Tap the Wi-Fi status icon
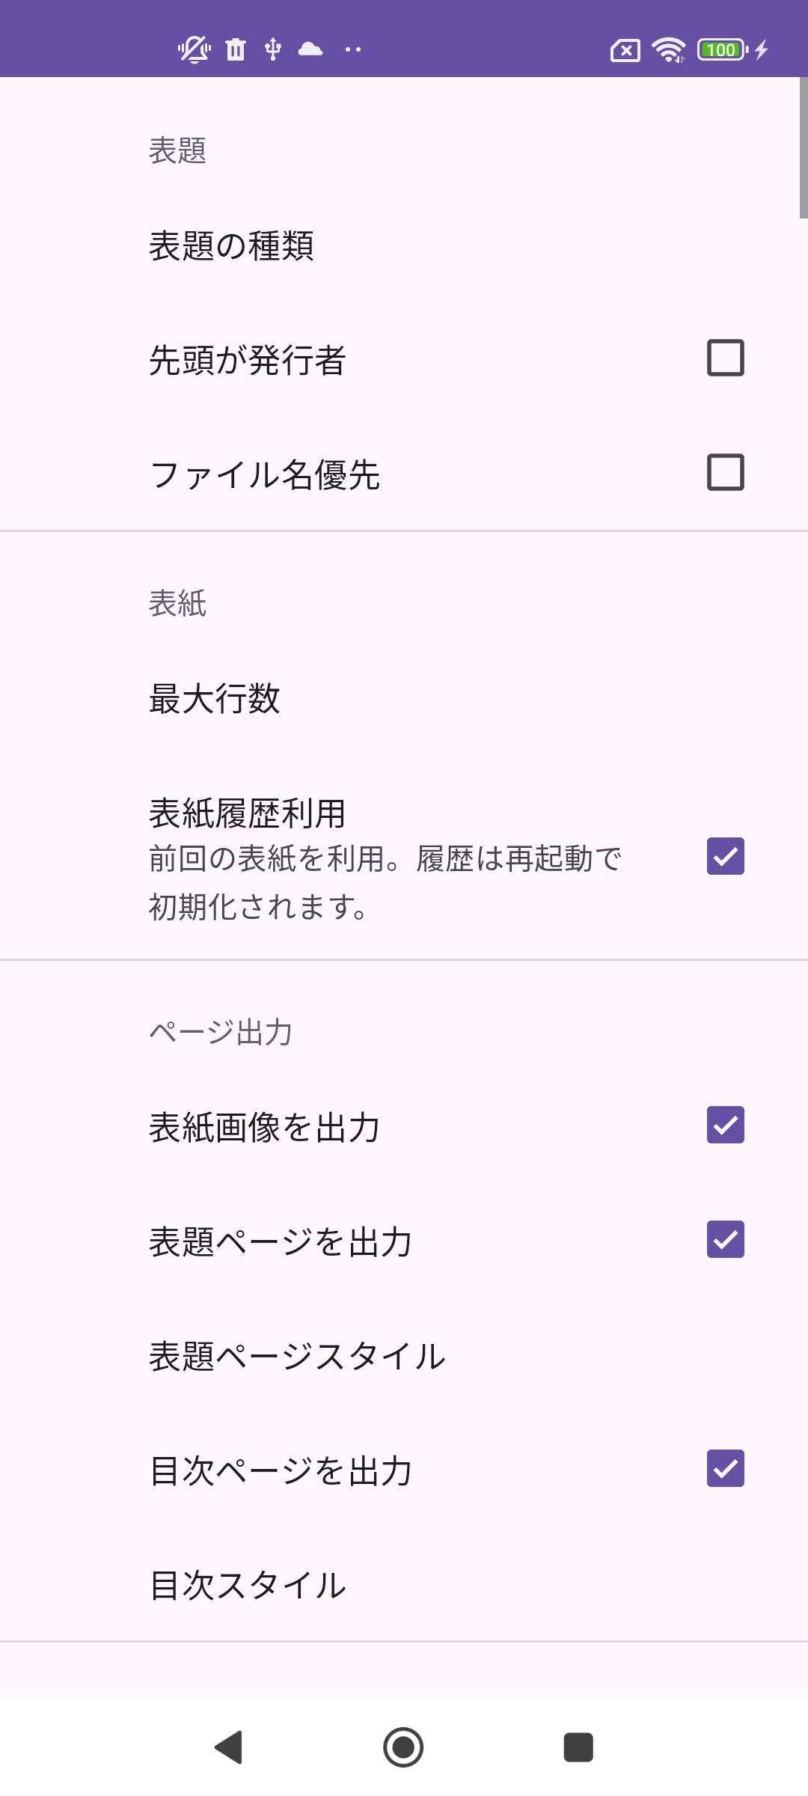The image size is (808, 1796). coord(668,49)
